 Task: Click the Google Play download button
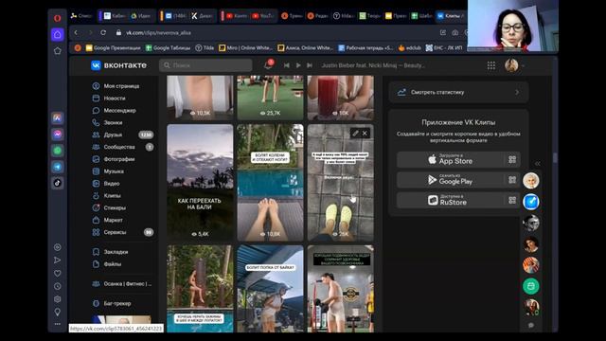tap(451, 180)
